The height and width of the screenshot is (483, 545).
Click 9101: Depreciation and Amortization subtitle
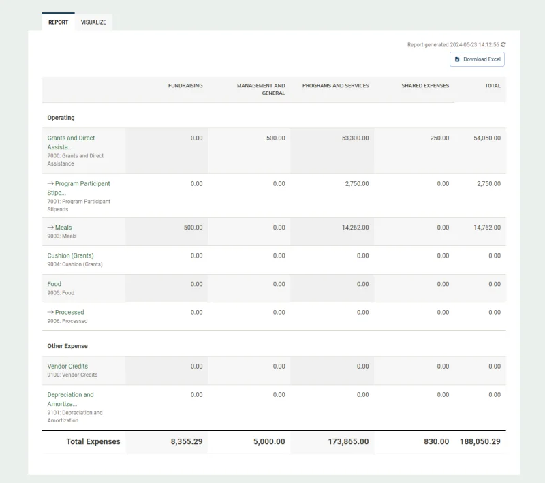[75, 416]
